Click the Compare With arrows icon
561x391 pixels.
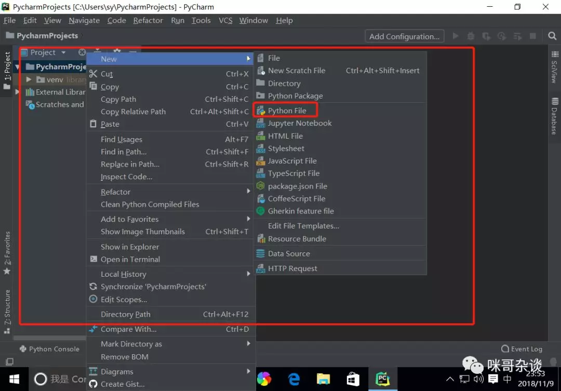[93, 329]
